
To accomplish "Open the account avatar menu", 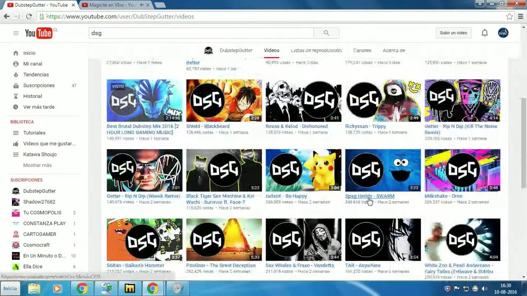I will 503,33.
